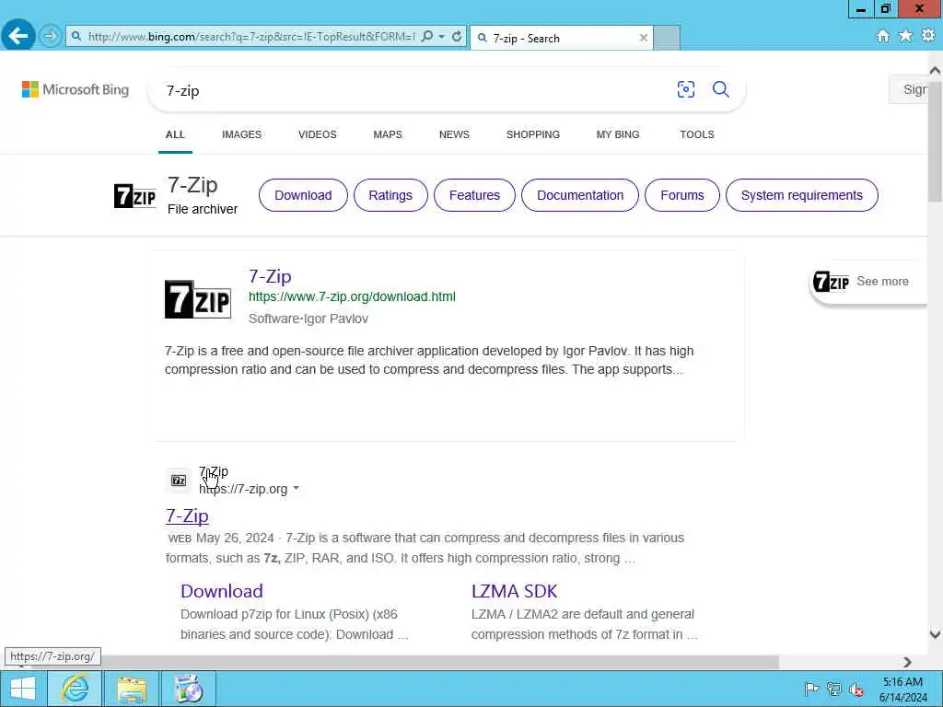This screenshot has width=943, height=707.
Task: Open the underlined 7-Zip result title
Action: 187,516
